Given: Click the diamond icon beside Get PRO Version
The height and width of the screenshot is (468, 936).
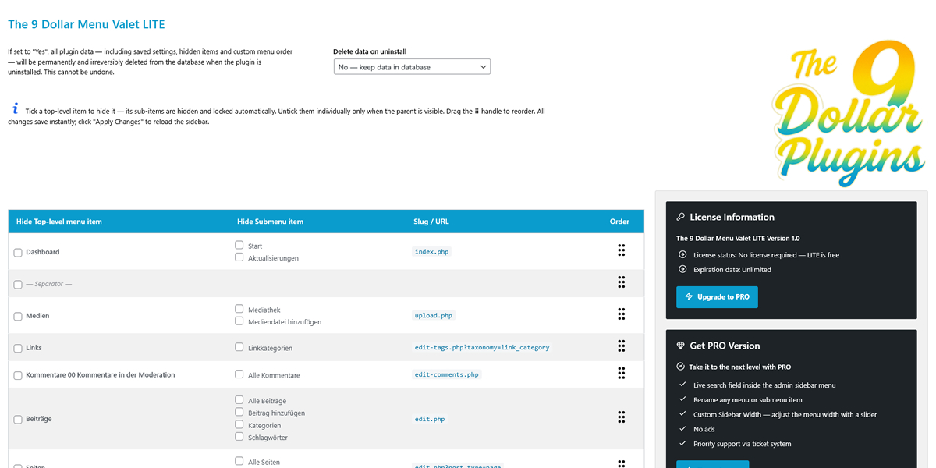Looking at the screenshot, I should 681,346.
